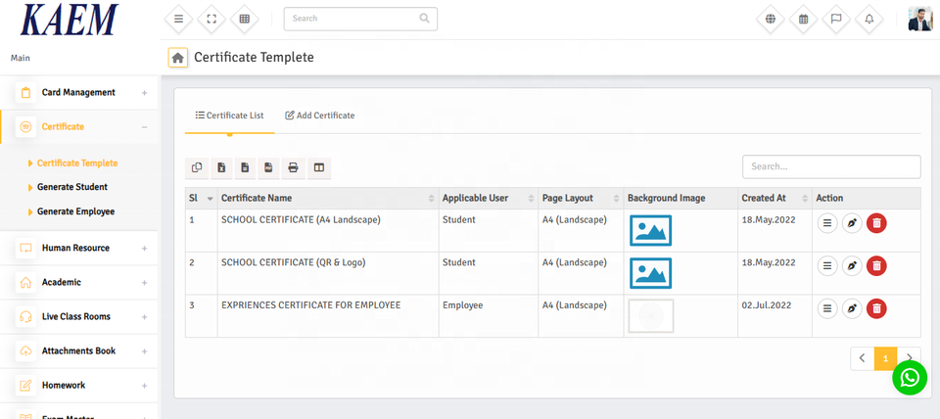Open the column visibility toggle button

tap(318, 167)
